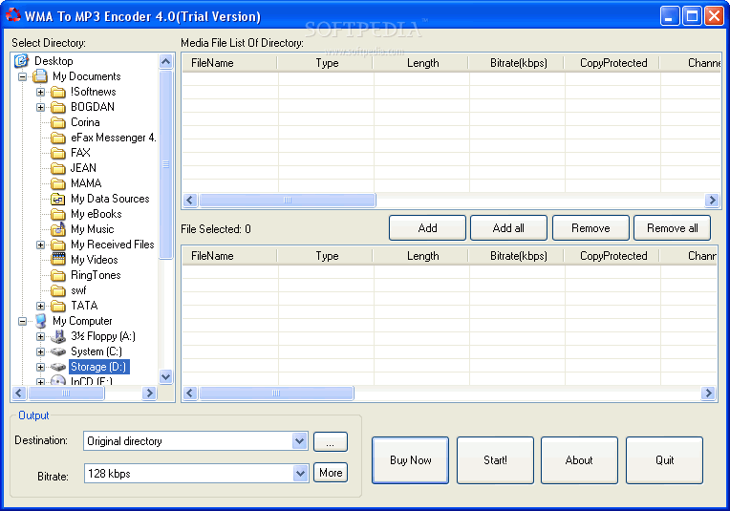The image size is (730, 511).
Task: Click the System (C:) drive icon
Action: [58, 351]
